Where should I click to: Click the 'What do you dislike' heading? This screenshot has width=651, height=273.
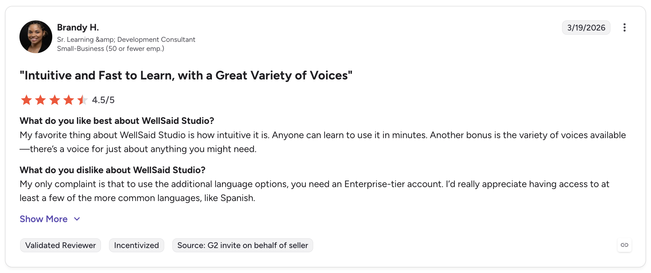(113, 170)
